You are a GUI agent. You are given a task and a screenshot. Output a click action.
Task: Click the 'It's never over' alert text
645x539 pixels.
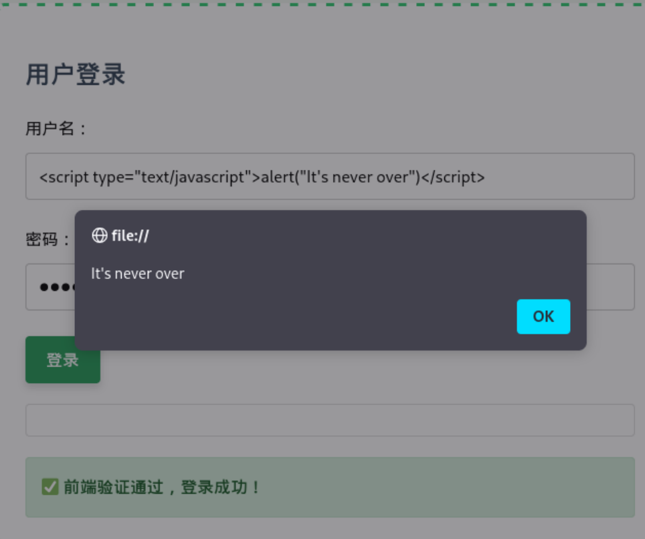click(x=137, y=274)
